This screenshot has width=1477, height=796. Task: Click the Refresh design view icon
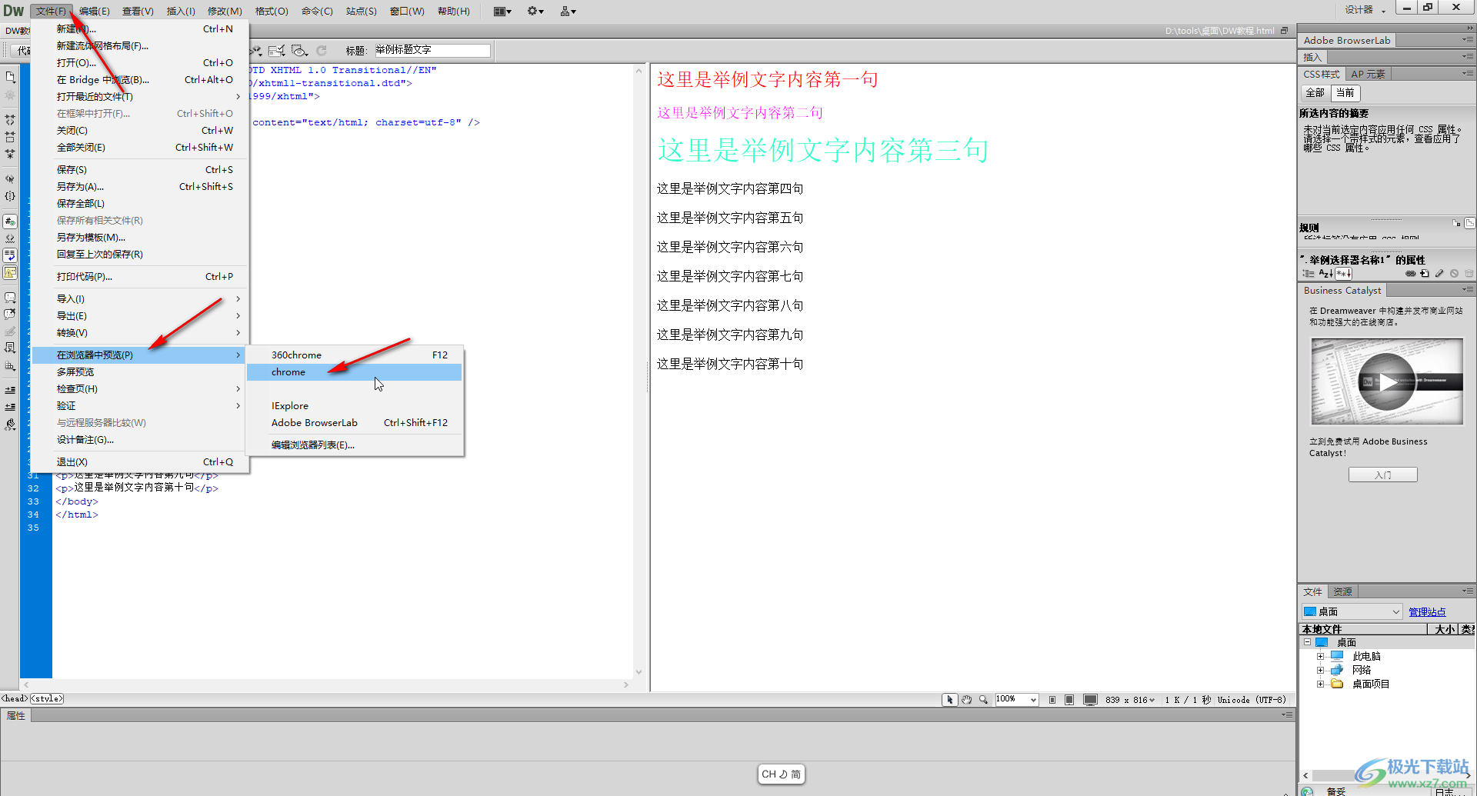click(322, 51)
